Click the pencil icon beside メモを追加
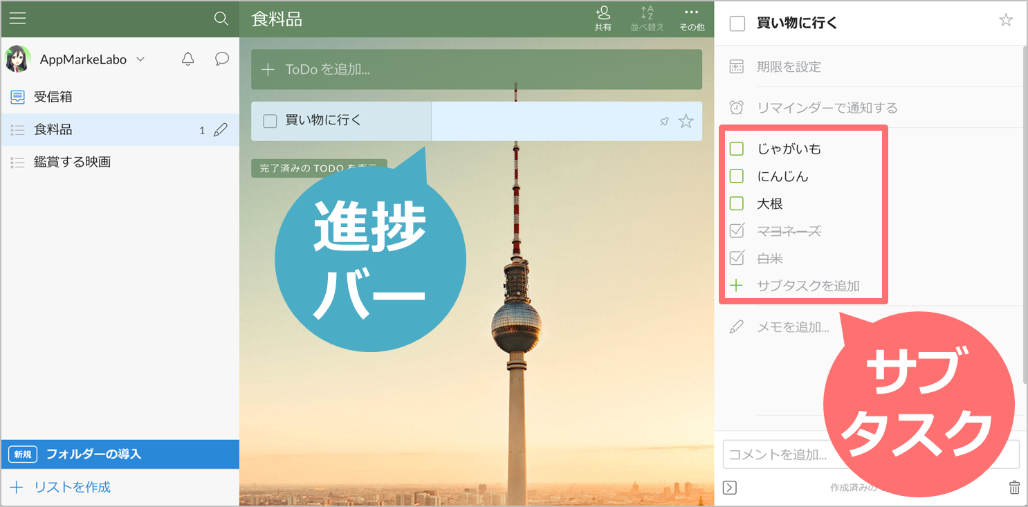 [737, 327]
